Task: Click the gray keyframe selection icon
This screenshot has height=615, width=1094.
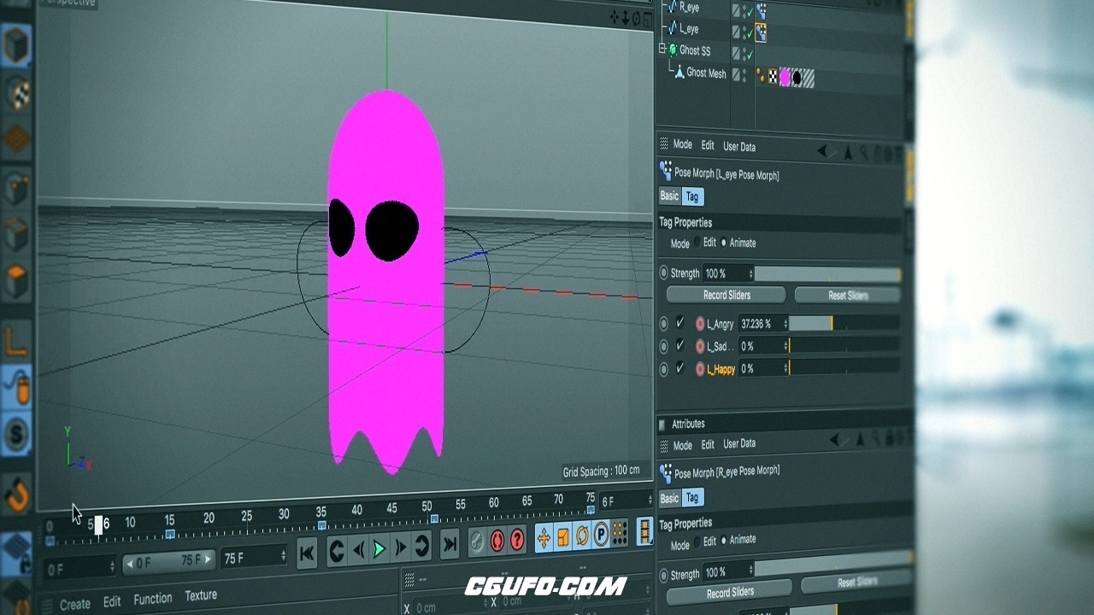Action: pos(477,542)
